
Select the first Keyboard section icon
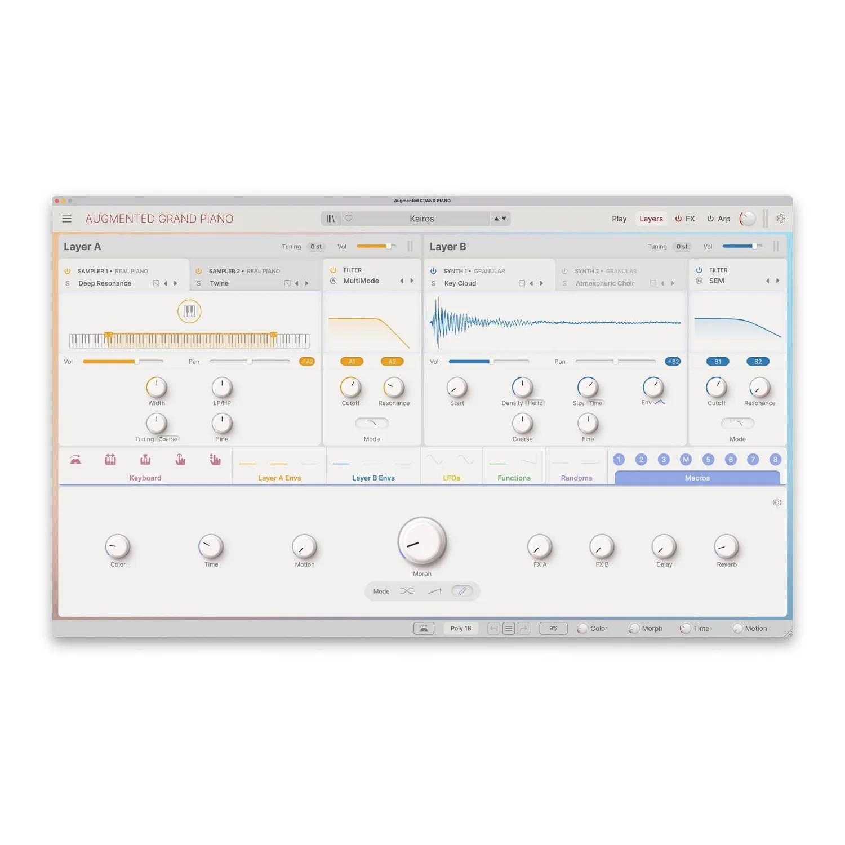point(75,460)
